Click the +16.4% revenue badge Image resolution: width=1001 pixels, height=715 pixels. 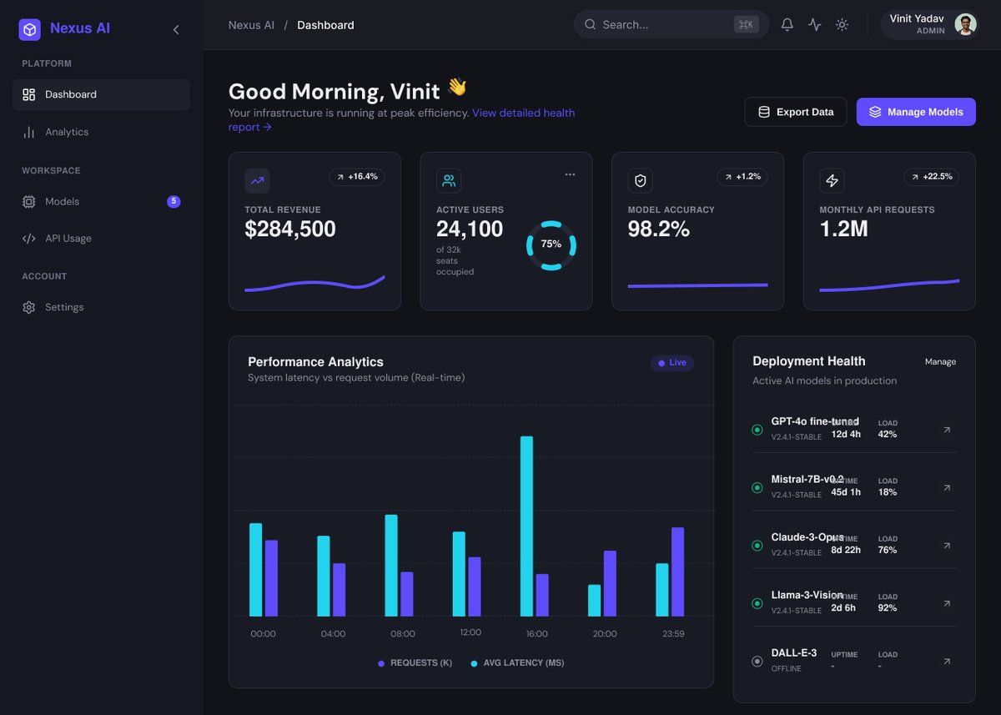[x=356, y=177]
